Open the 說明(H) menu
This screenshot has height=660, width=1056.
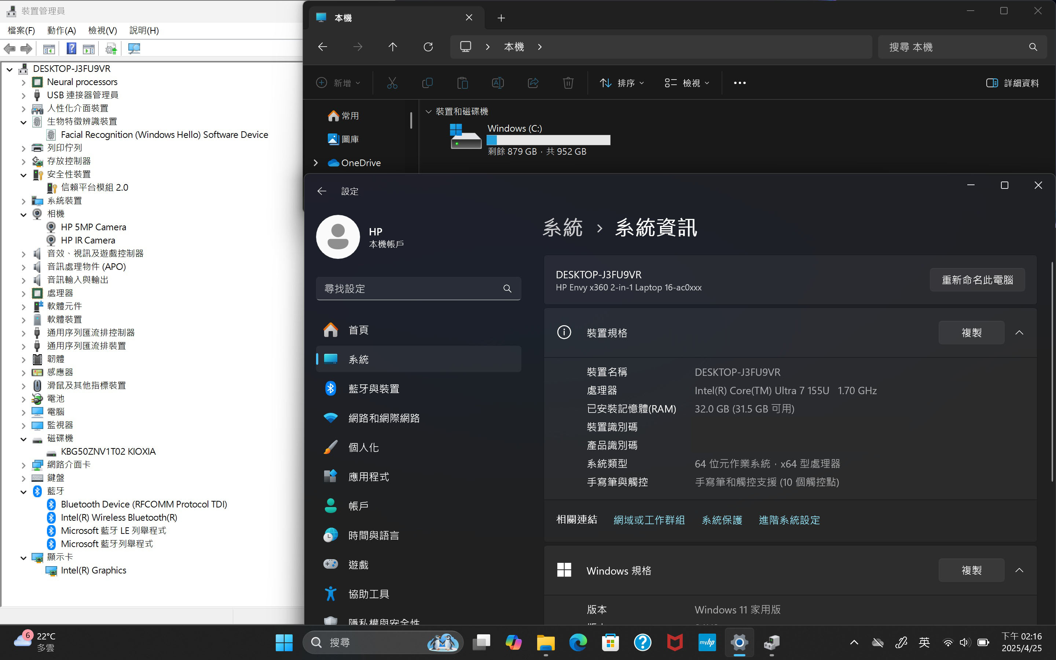click(x=144, y=30)
